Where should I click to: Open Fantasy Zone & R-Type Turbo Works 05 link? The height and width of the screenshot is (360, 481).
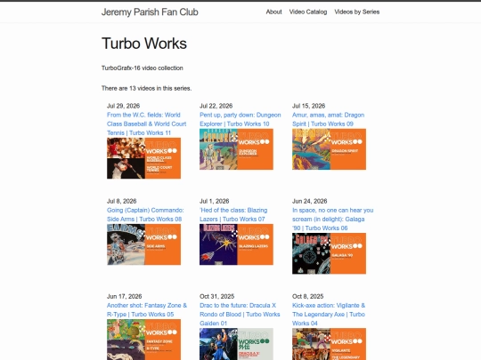pos(147,310)
